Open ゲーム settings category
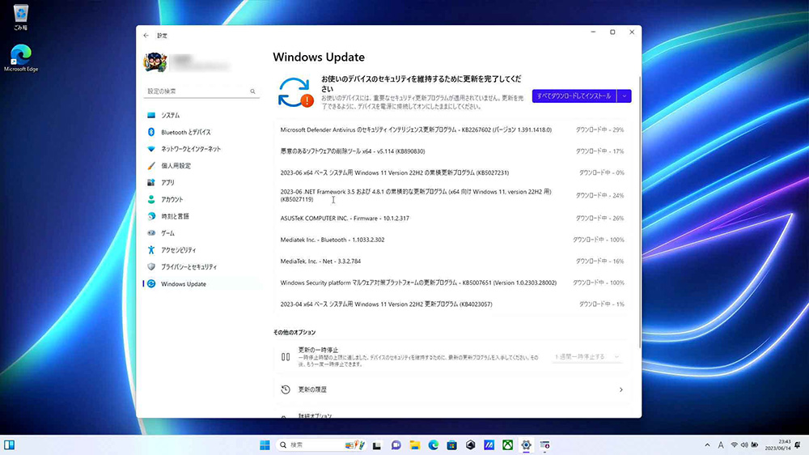Screen dimensions: 809x455 coord(167,233)
